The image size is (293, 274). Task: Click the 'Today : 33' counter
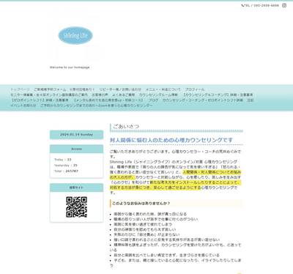click(x=63, y=160)
